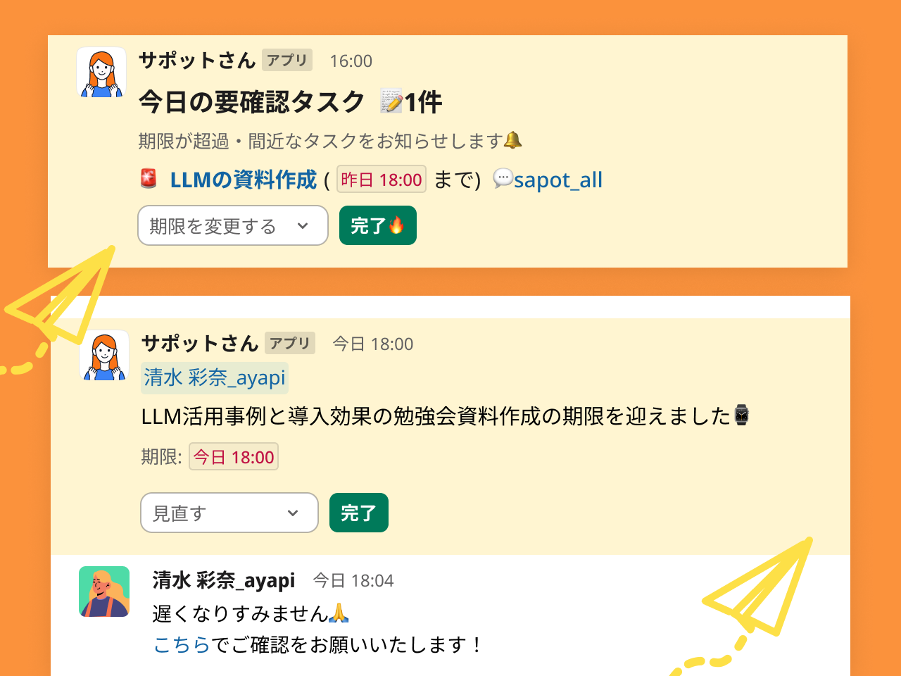Image resolution: width=901 pixels, height=676 pixels.
Task: Click the speech bubble icon beside sapot_all
Action: point(503,179)
